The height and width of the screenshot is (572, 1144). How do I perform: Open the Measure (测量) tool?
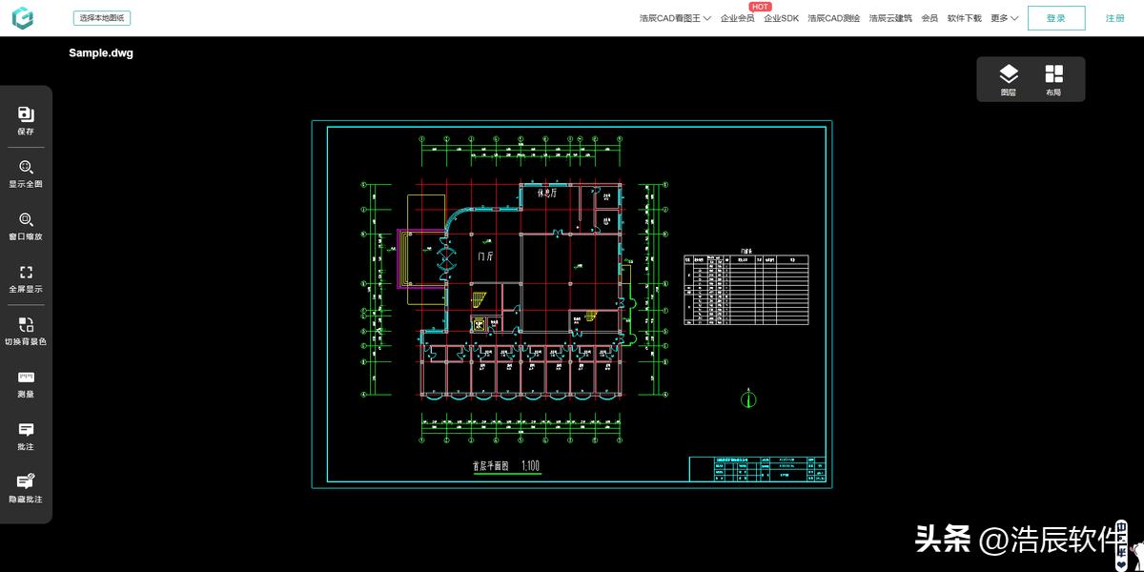26,384
